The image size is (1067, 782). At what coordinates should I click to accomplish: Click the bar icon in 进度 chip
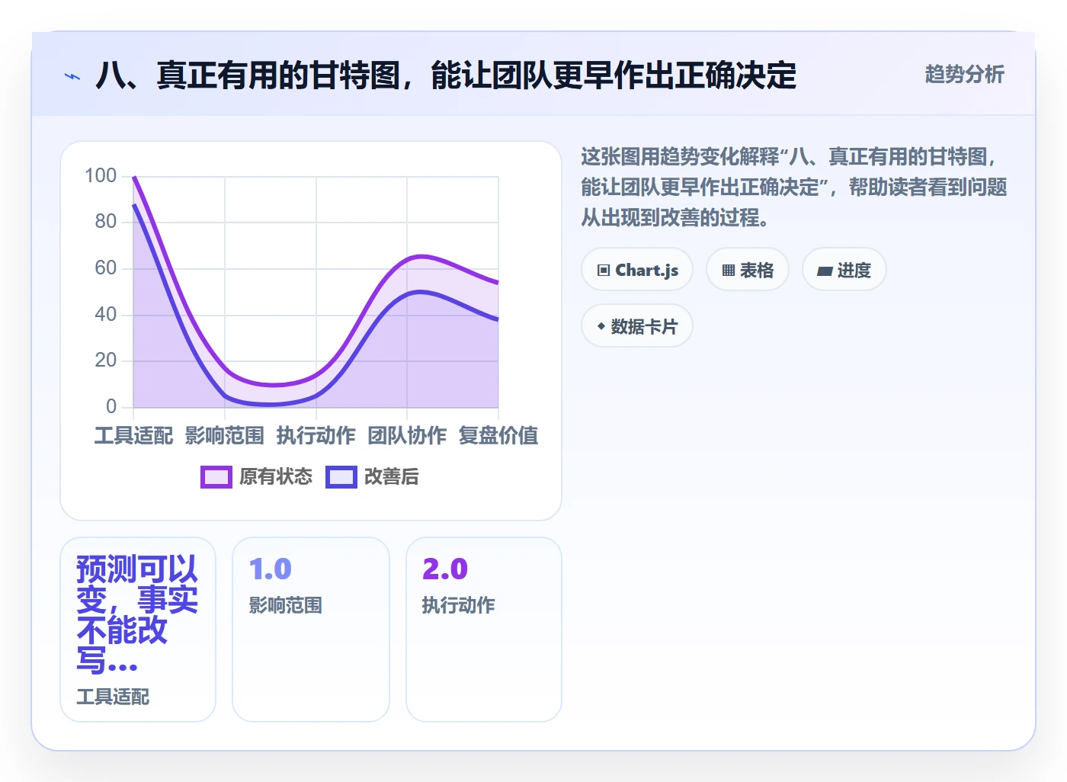click(825, 271)
